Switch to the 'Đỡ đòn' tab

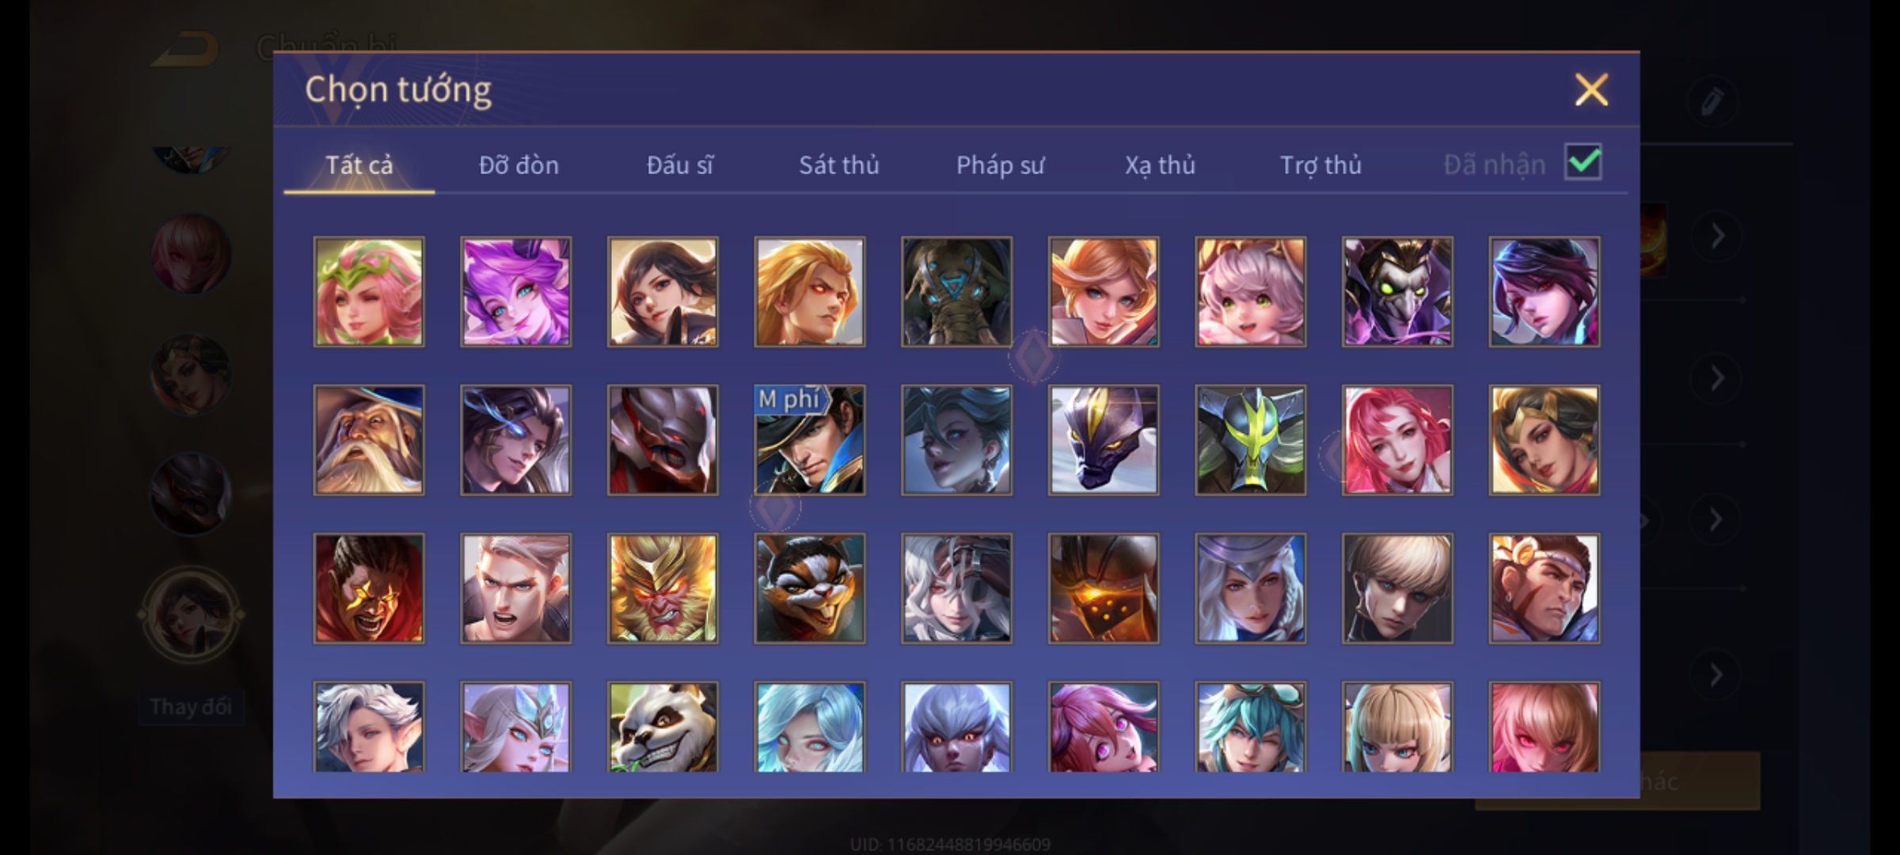tap(519, 165)
